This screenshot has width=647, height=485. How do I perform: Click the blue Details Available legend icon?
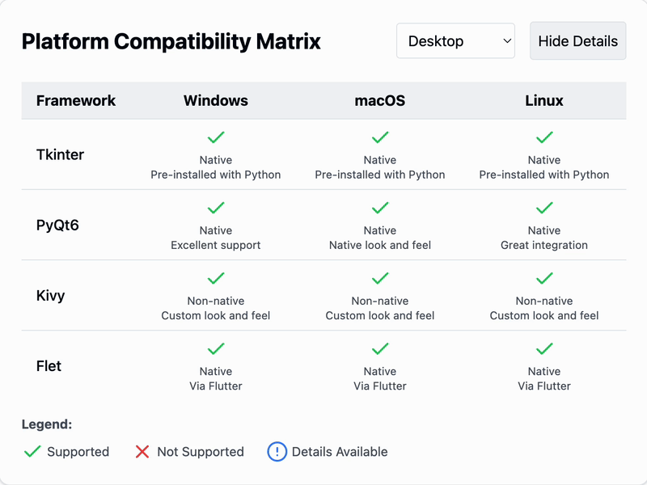coord(277,452)
